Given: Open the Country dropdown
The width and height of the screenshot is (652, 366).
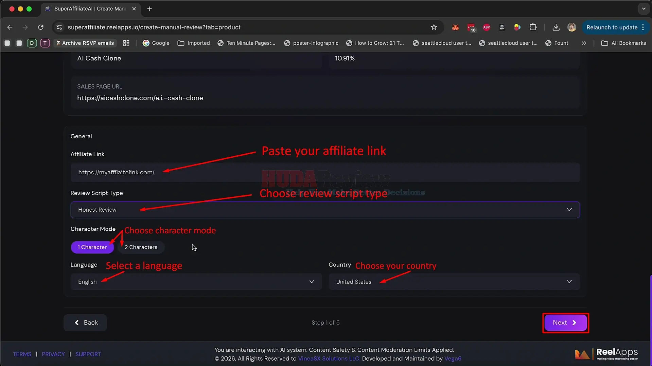Looking at the screenshot, I should pos(454,282).
